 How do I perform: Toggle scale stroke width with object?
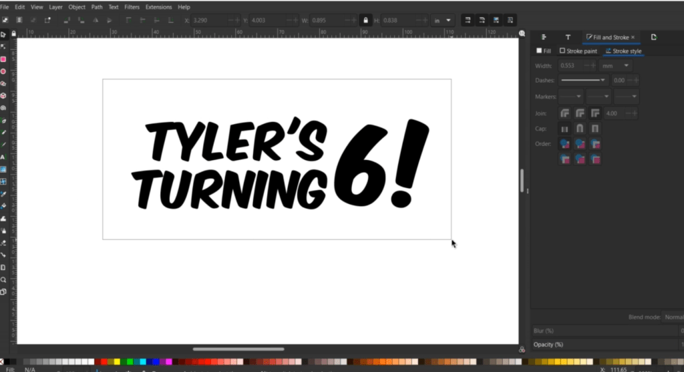point(468,21)
